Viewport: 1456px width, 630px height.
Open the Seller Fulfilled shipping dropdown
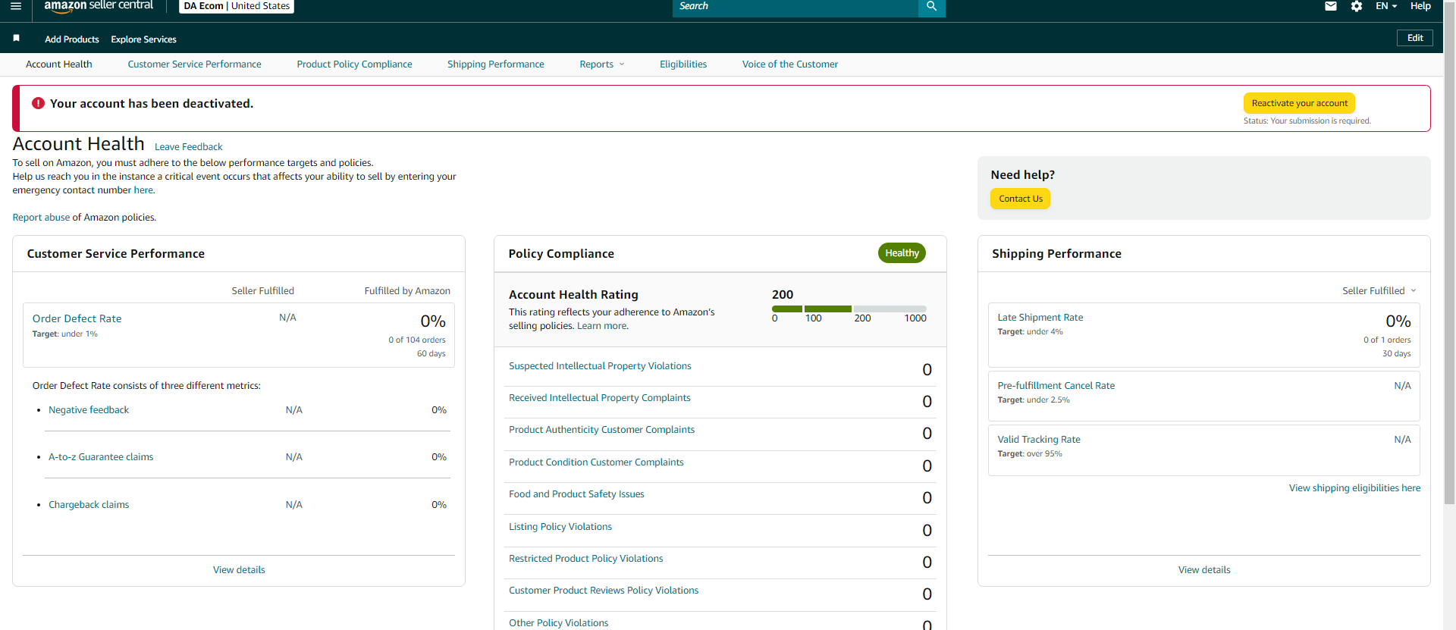[x=1379, y=291]
